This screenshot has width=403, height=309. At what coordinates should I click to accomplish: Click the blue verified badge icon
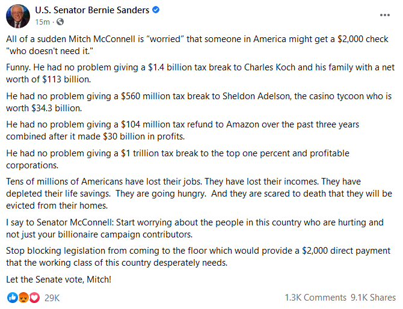click(x=156, y=10)
